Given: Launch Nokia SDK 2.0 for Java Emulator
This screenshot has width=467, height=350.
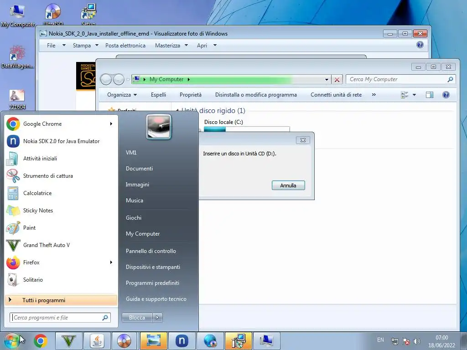Looking at the screenshot, I should coord(61,141).
